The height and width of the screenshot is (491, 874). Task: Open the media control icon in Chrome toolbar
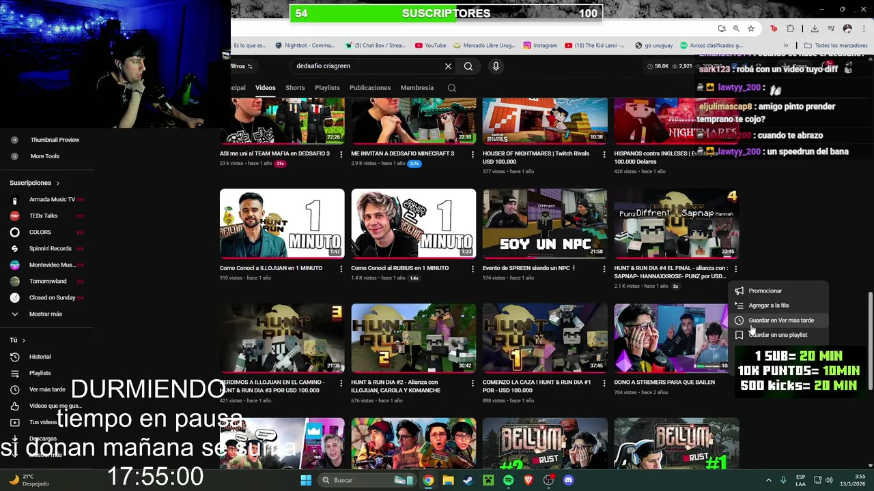tap(832, 29)
